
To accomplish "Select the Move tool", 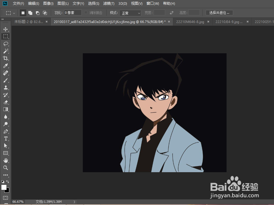I will (x=5, y=29).
